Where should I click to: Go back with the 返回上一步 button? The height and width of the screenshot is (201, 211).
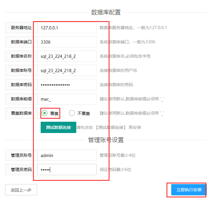(21, 190)
